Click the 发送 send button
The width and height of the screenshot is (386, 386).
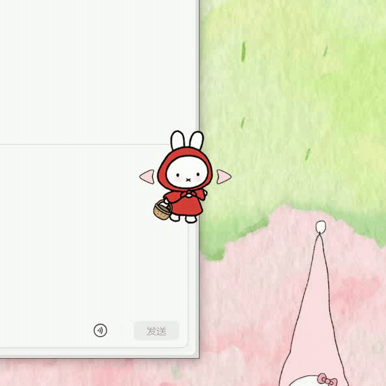(157, 331)
